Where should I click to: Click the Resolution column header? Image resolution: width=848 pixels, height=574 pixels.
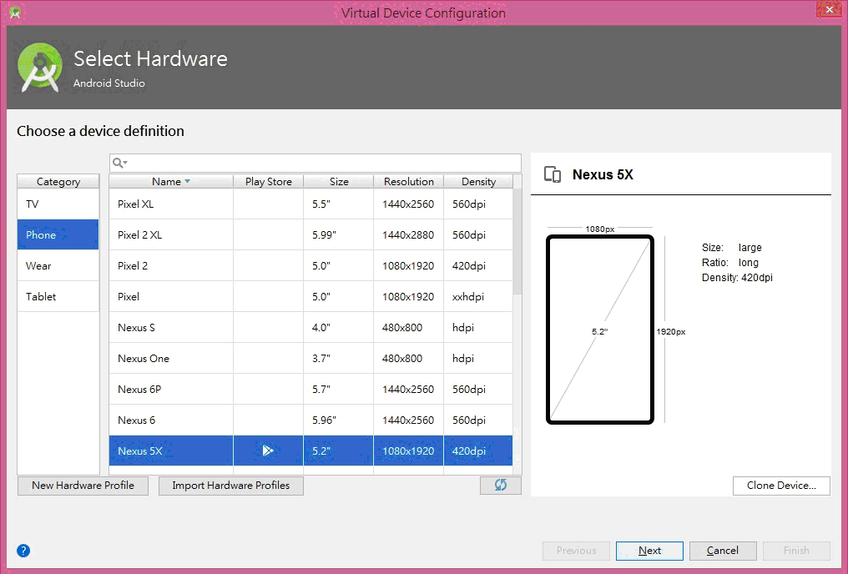pos(409,181)
